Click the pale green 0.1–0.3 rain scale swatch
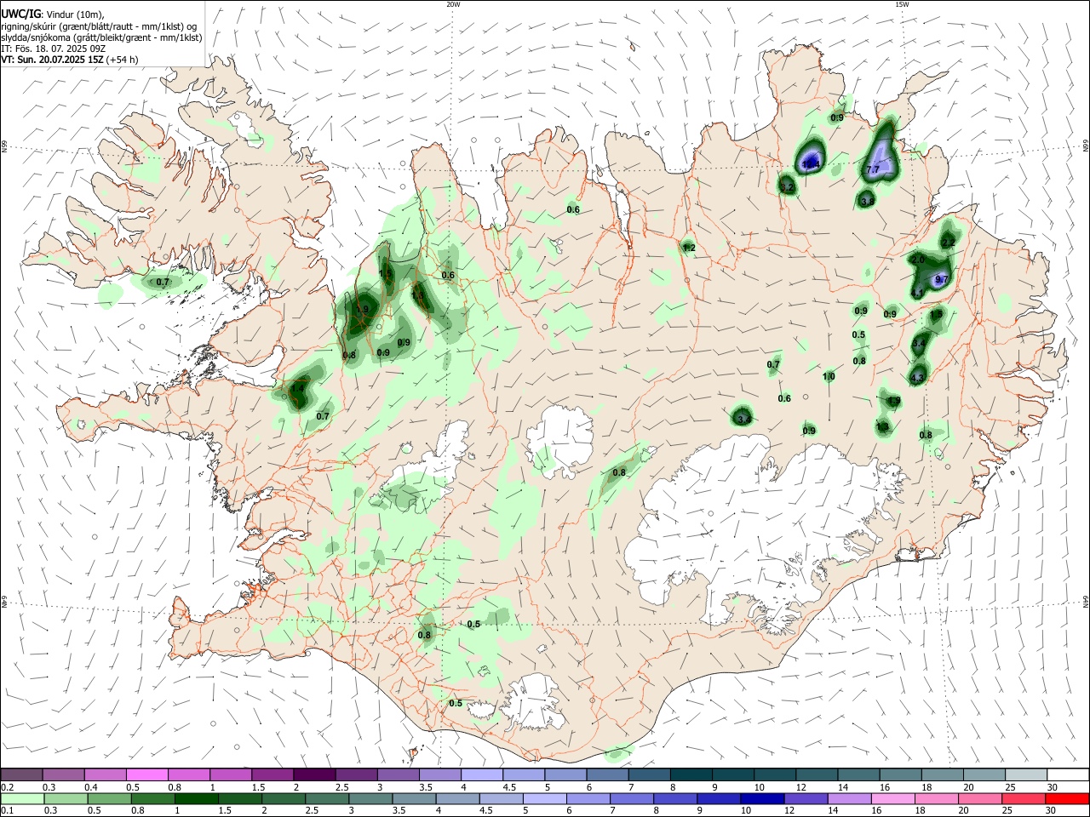The width and height of the screenshot is (1090, 817). [x=22, y=798]
